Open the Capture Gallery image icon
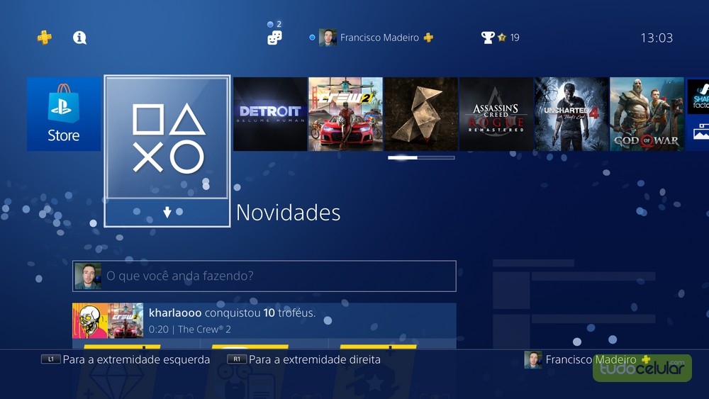709x399 pixels. (698, 132)
